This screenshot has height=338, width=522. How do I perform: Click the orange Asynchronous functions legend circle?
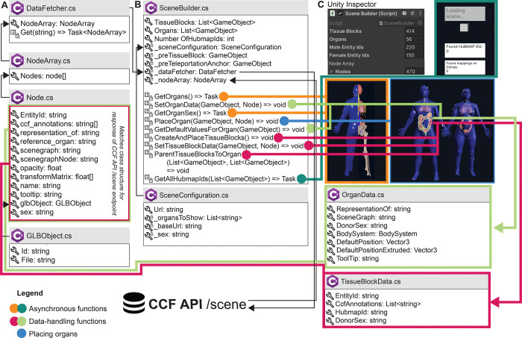[15, 308]
